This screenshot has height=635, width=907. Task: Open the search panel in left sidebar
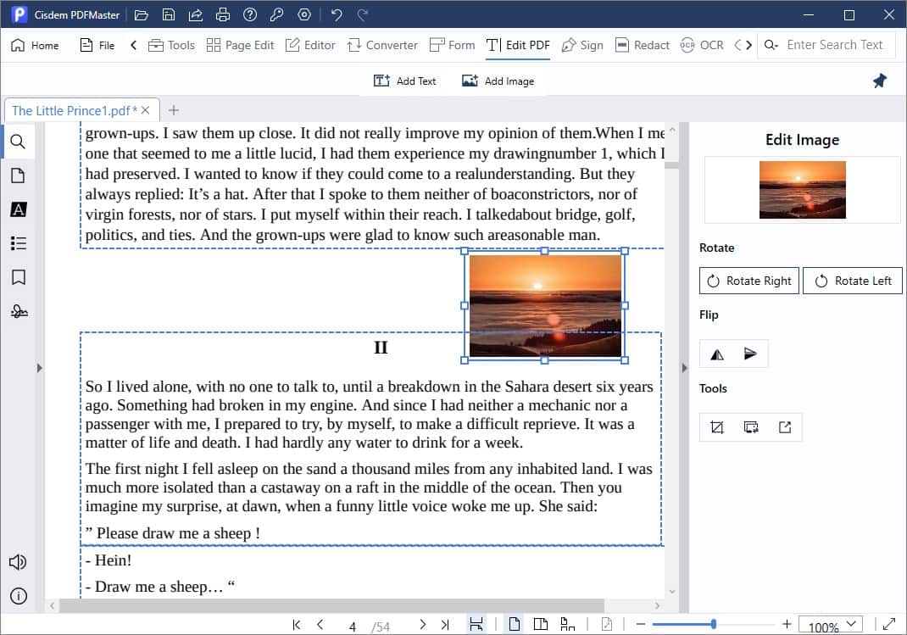click(x=18, y=142)
